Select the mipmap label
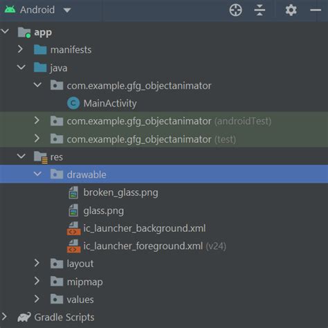Image resolution: width=328 pixels, height=328 pixels. 84,282
